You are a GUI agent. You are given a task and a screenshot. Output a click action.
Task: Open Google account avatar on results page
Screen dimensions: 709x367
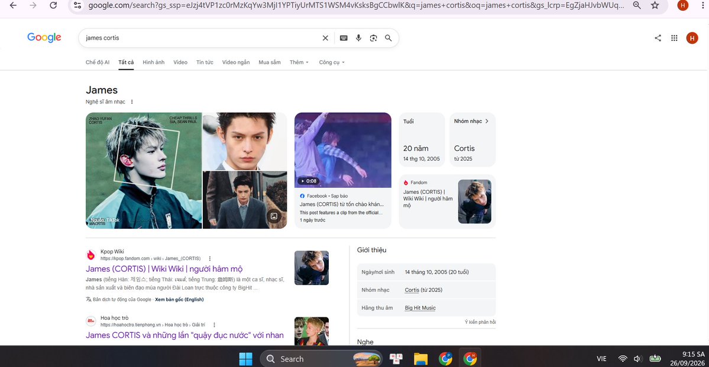[692, 38]
